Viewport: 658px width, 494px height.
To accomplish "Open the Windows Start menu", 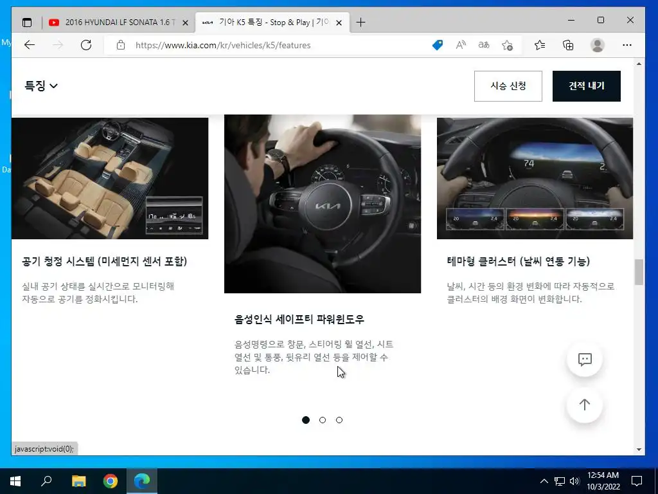I will point(15,481).
